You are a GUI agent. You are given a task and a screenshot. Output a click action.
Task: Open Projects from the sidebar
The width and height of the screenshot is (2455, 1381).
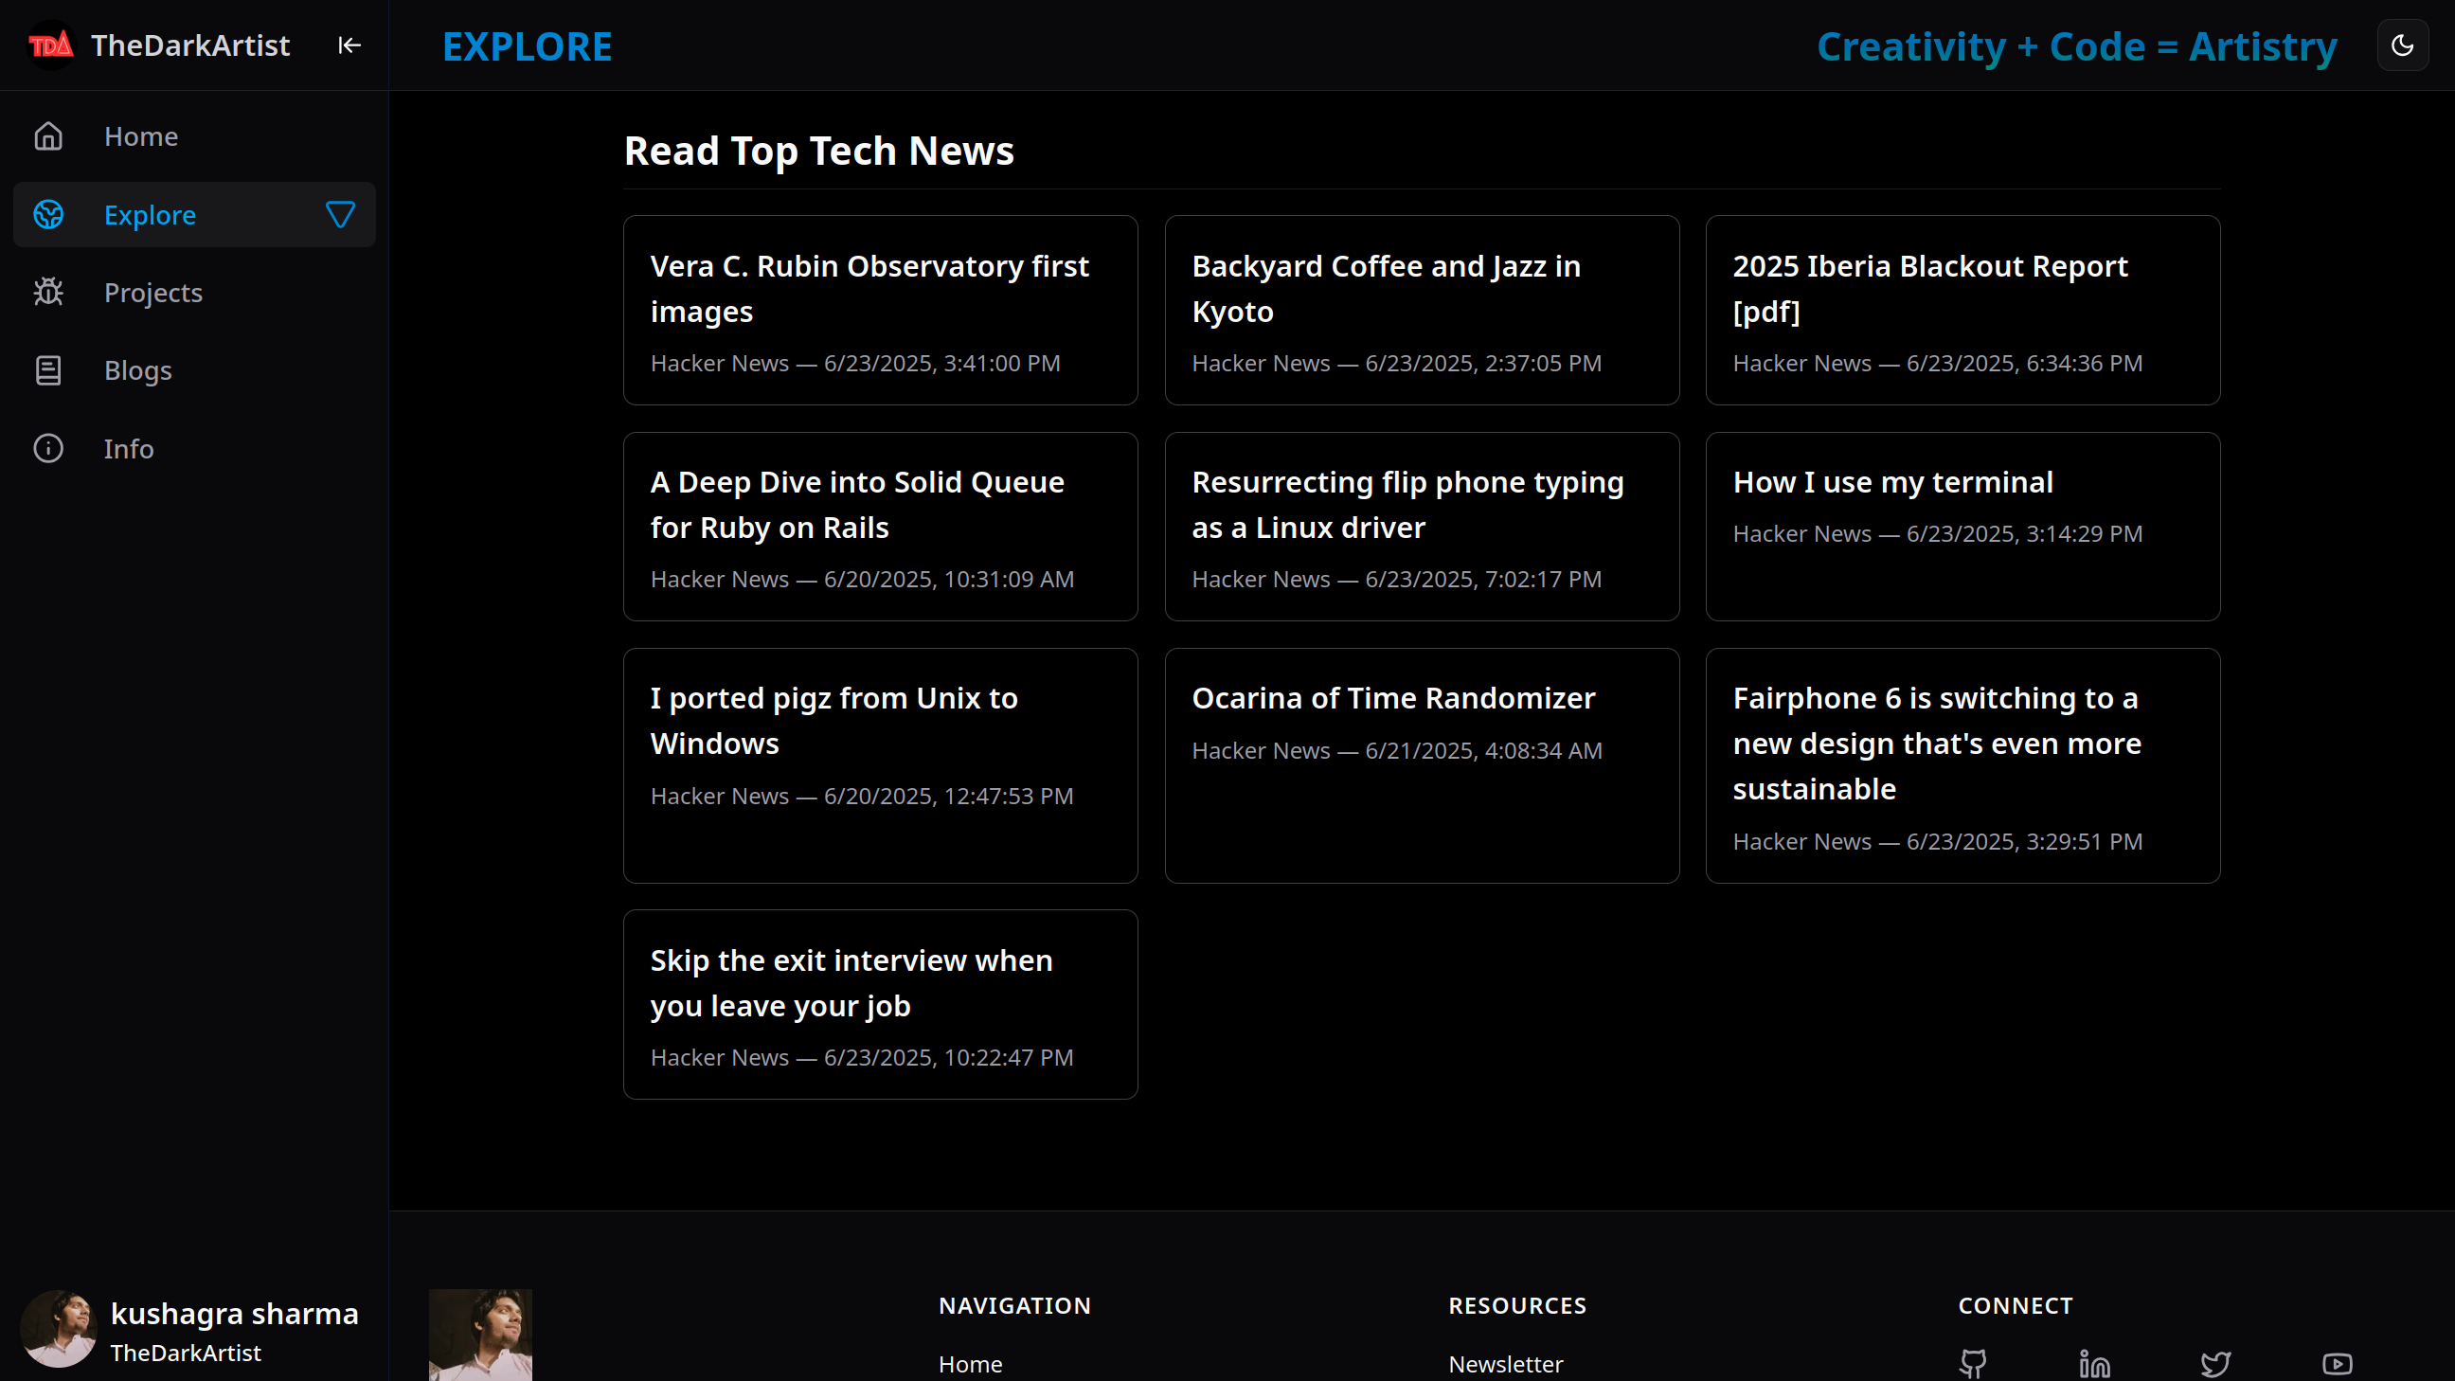coord(152,293)
